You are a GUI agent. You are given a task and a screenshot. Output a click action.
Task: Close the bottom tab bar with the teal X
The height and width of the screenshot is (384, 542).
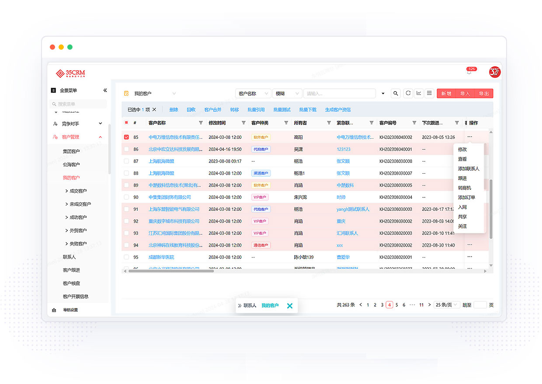[x=289, y=306]
